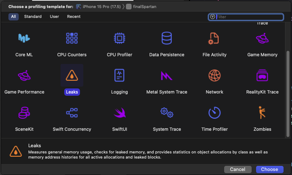Select the Swift Concurrency graph icon
Viewport: 292px width, 175px height.
(x=72, y=113)
